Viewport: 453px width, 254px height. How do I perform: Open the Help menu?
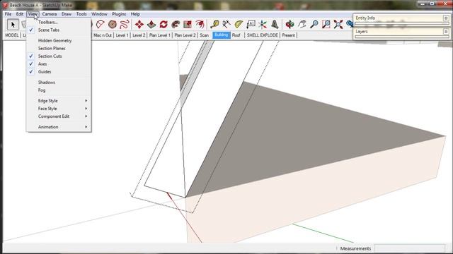coord(135,14)
